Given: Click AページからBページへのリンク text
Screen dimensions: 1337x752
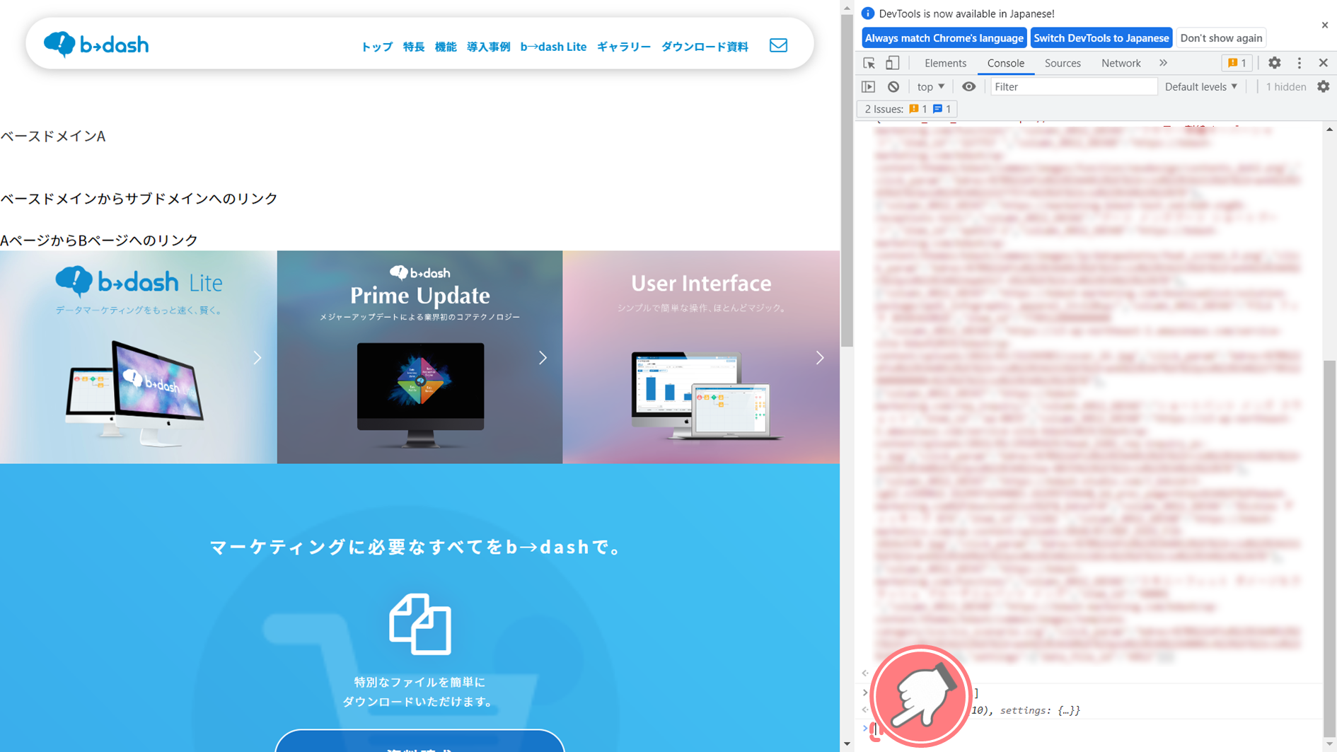Looking at the screenshot, I should point(99,240).
